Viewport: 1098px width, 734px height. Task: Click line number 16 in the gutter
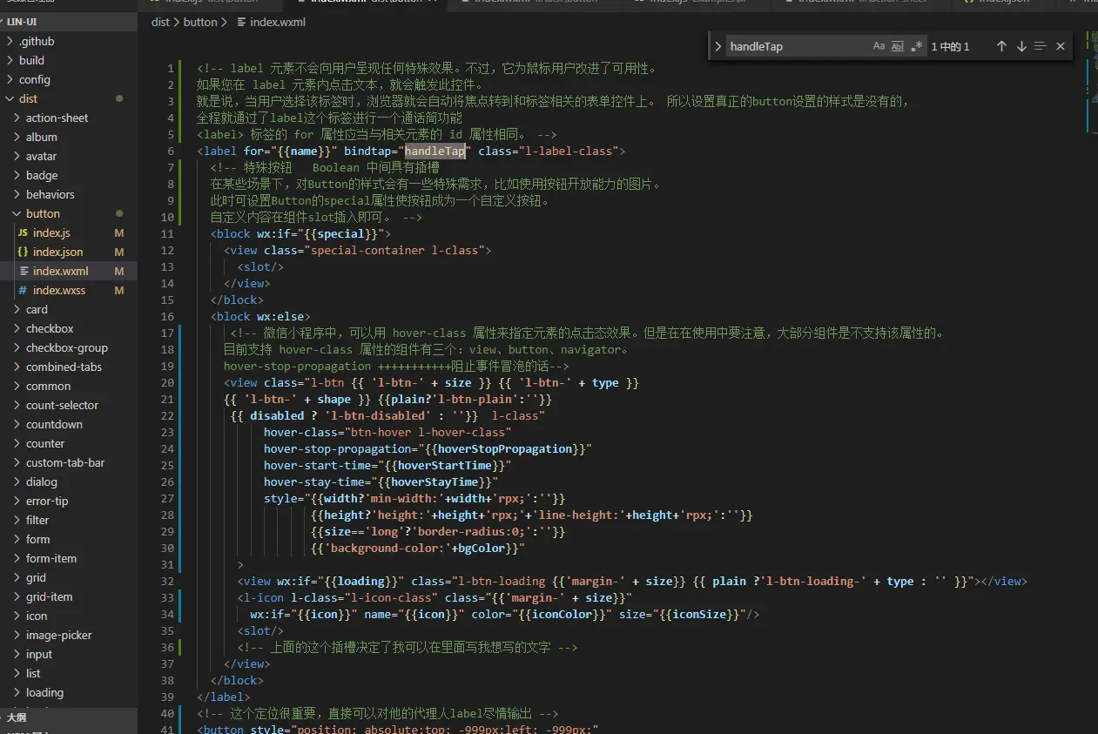tap(167, 316)
